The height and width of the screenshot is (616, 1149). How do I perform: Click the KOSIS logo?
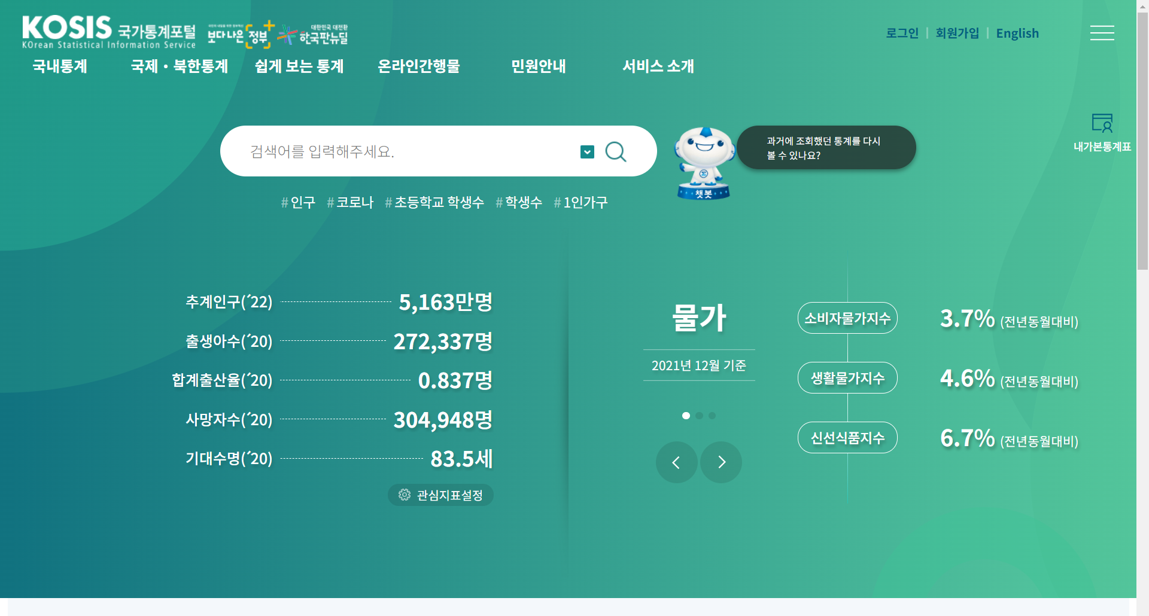tap(109, 32)
